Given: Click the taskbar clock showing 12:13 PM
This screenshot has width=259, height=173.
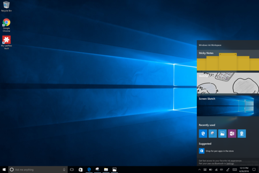Looking at the screenshot, I should tap(244, 169).
